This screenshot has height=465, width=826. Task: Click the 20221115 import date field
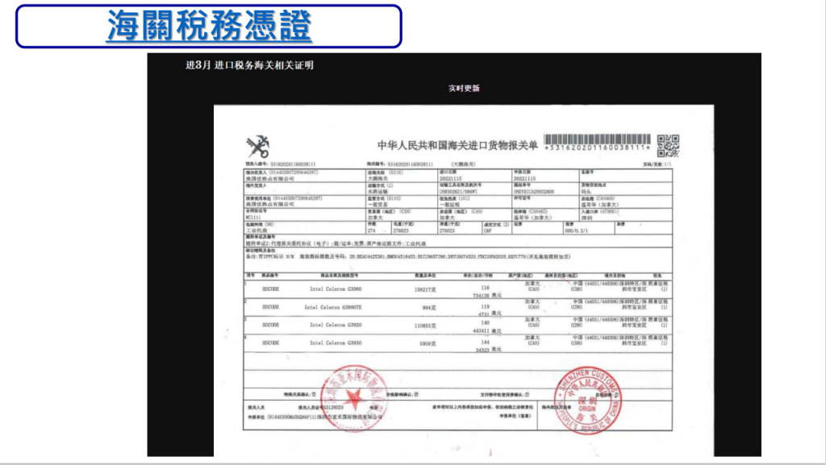[x=451, y=178]
